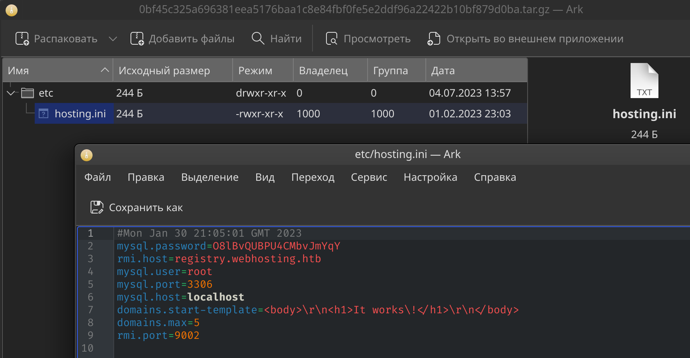
Task: Click the Ark icon in etc/hosting.ini window
Action: click(x=87, y=155)
